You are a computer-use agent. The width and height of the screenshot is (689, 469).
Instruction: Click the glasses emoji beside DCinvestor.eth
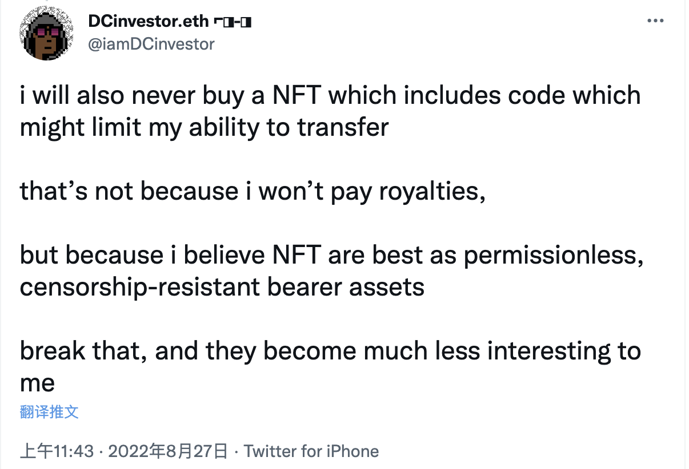click(x=233, y=22)
